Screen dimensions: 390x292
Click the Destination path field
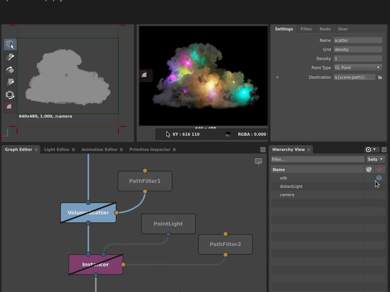click(355, 77)
